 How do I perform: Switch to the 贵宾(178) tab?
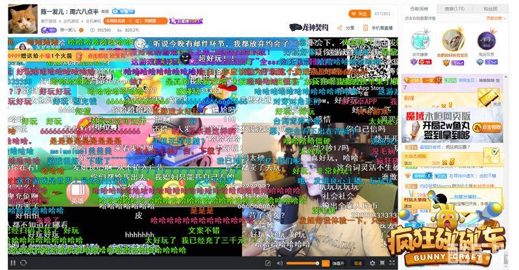click(x=454, y=8)
